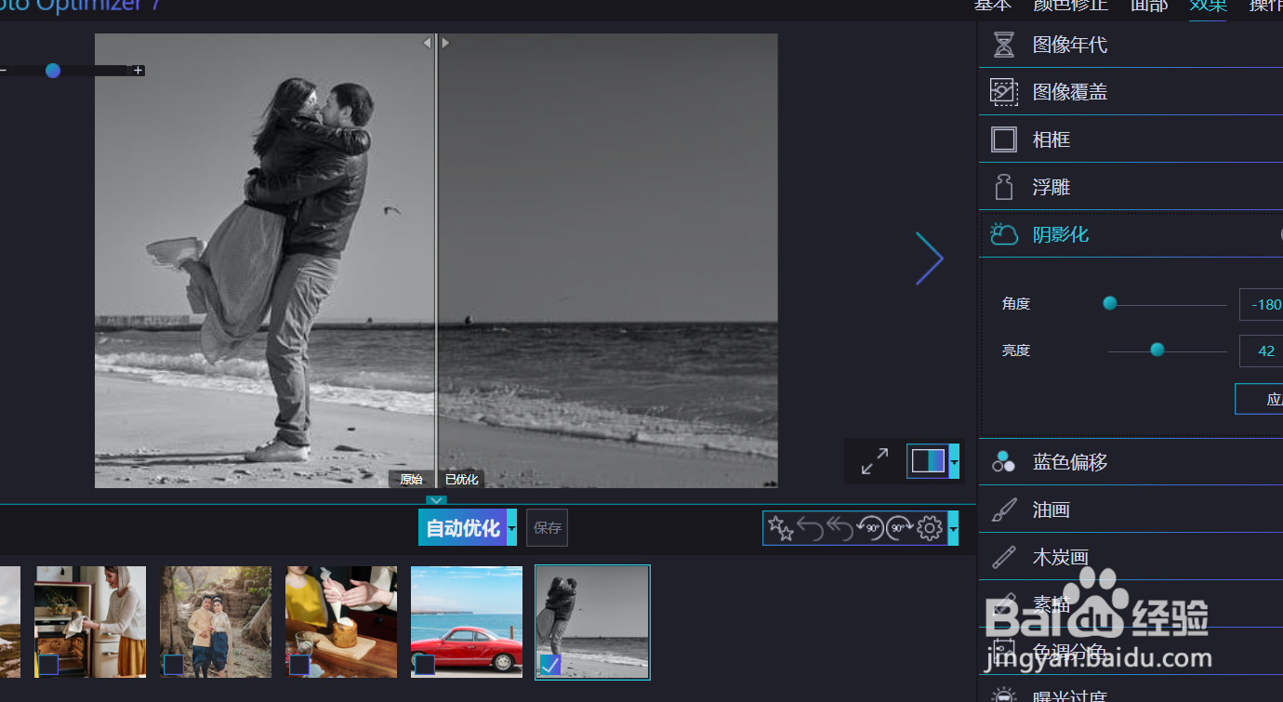
Task: Click the 已优化 label under preview
Action: point(461,480)
